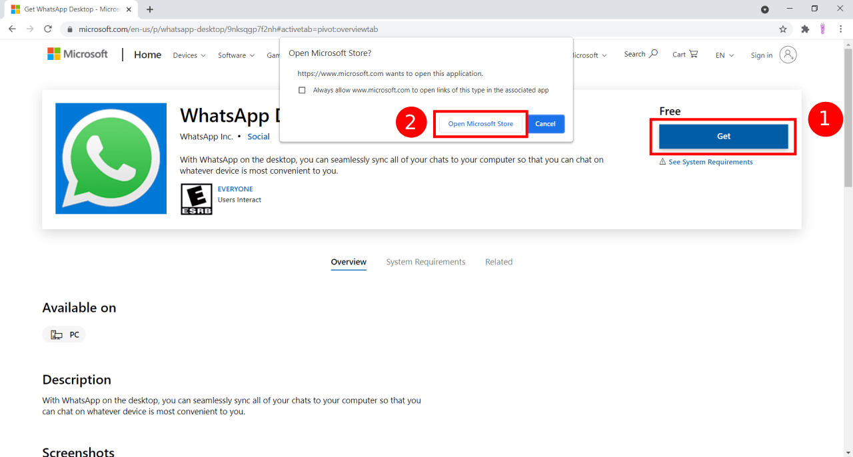The image size is (853, 457).
Task: Switch to the Overview tab
Action: pyautogui.click(x=349, y=262)
